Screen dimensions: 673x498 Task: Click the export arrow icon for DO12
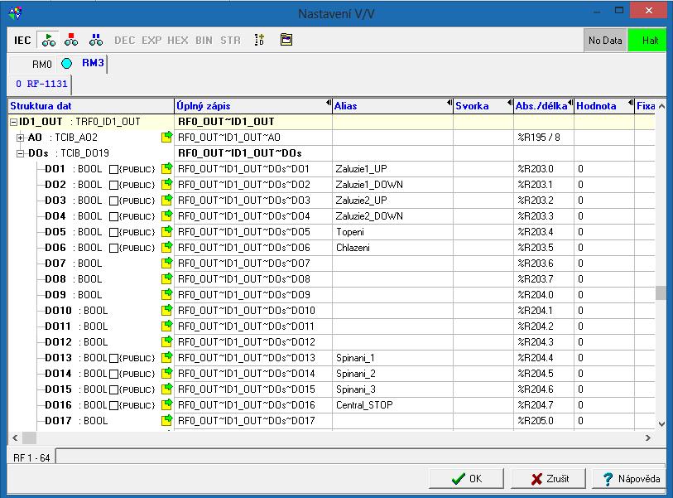(x=167, y=342)
